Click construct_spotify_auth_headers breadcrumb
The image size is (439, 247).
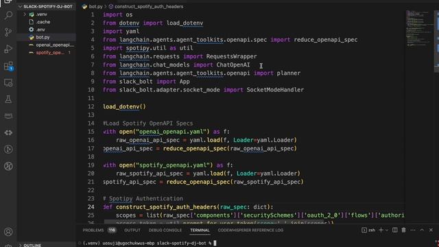tap(149, 6)
